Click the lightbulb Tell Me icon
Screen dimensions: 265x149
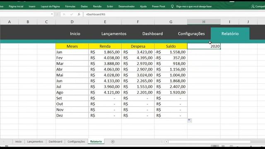172,7
